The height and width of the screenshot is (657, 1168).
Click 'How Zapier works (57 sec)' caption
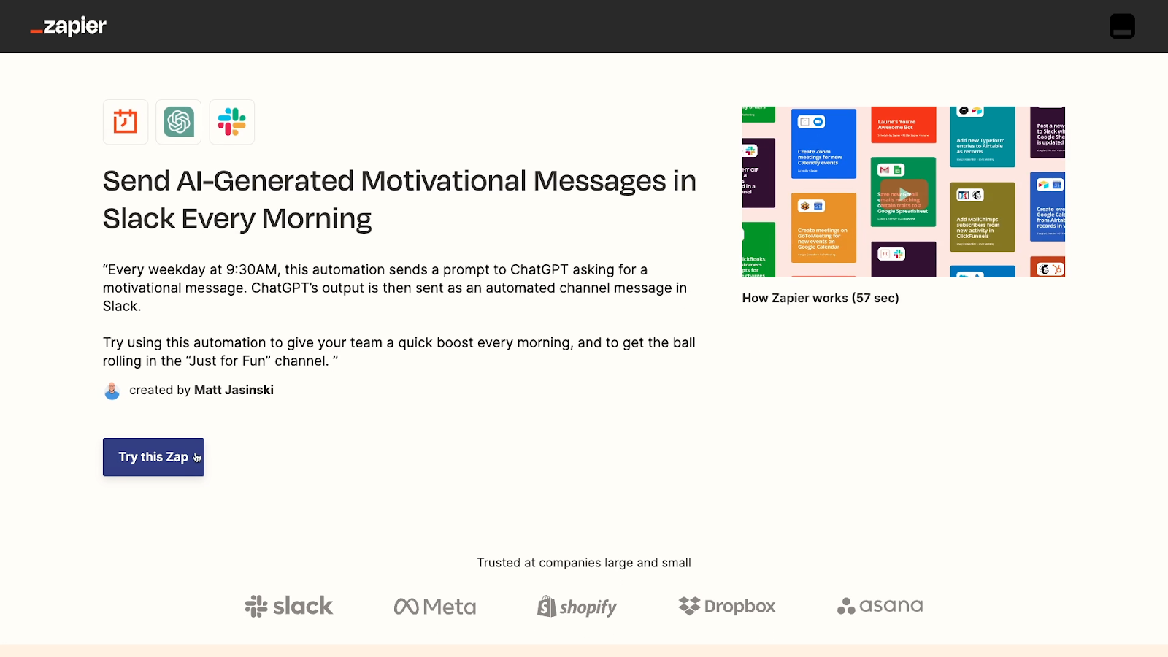[x=821, y=298]
